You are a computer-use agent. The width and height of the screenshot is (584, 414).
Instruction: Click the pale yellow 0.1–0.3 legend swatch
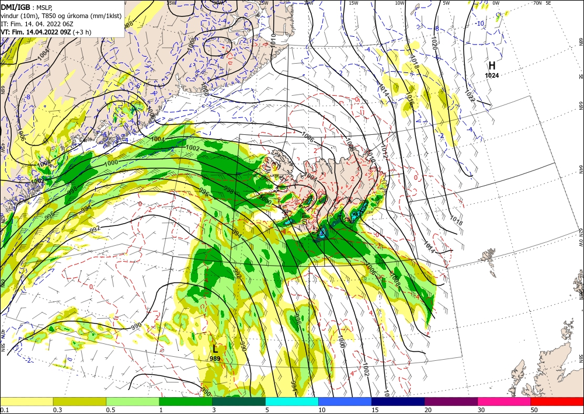pos(26,401)
